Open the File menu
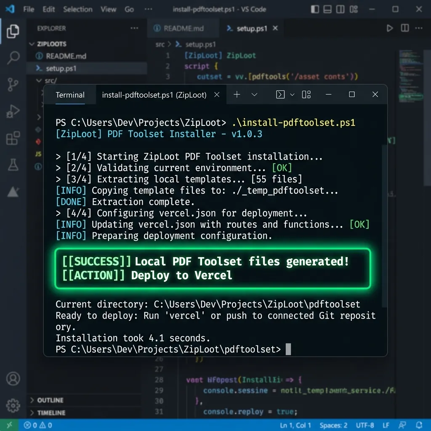431x431 pixels. [x=29, y=9]
